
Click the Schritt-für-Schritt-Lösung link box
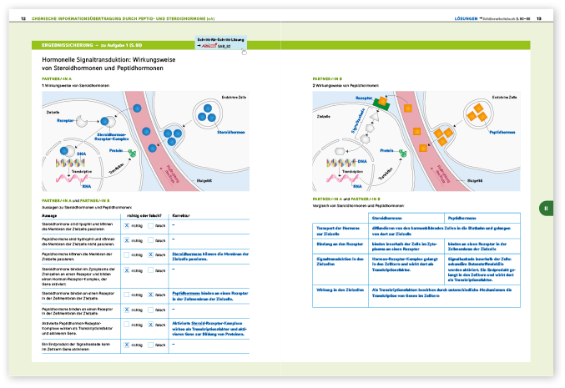(x=220, y=43)
